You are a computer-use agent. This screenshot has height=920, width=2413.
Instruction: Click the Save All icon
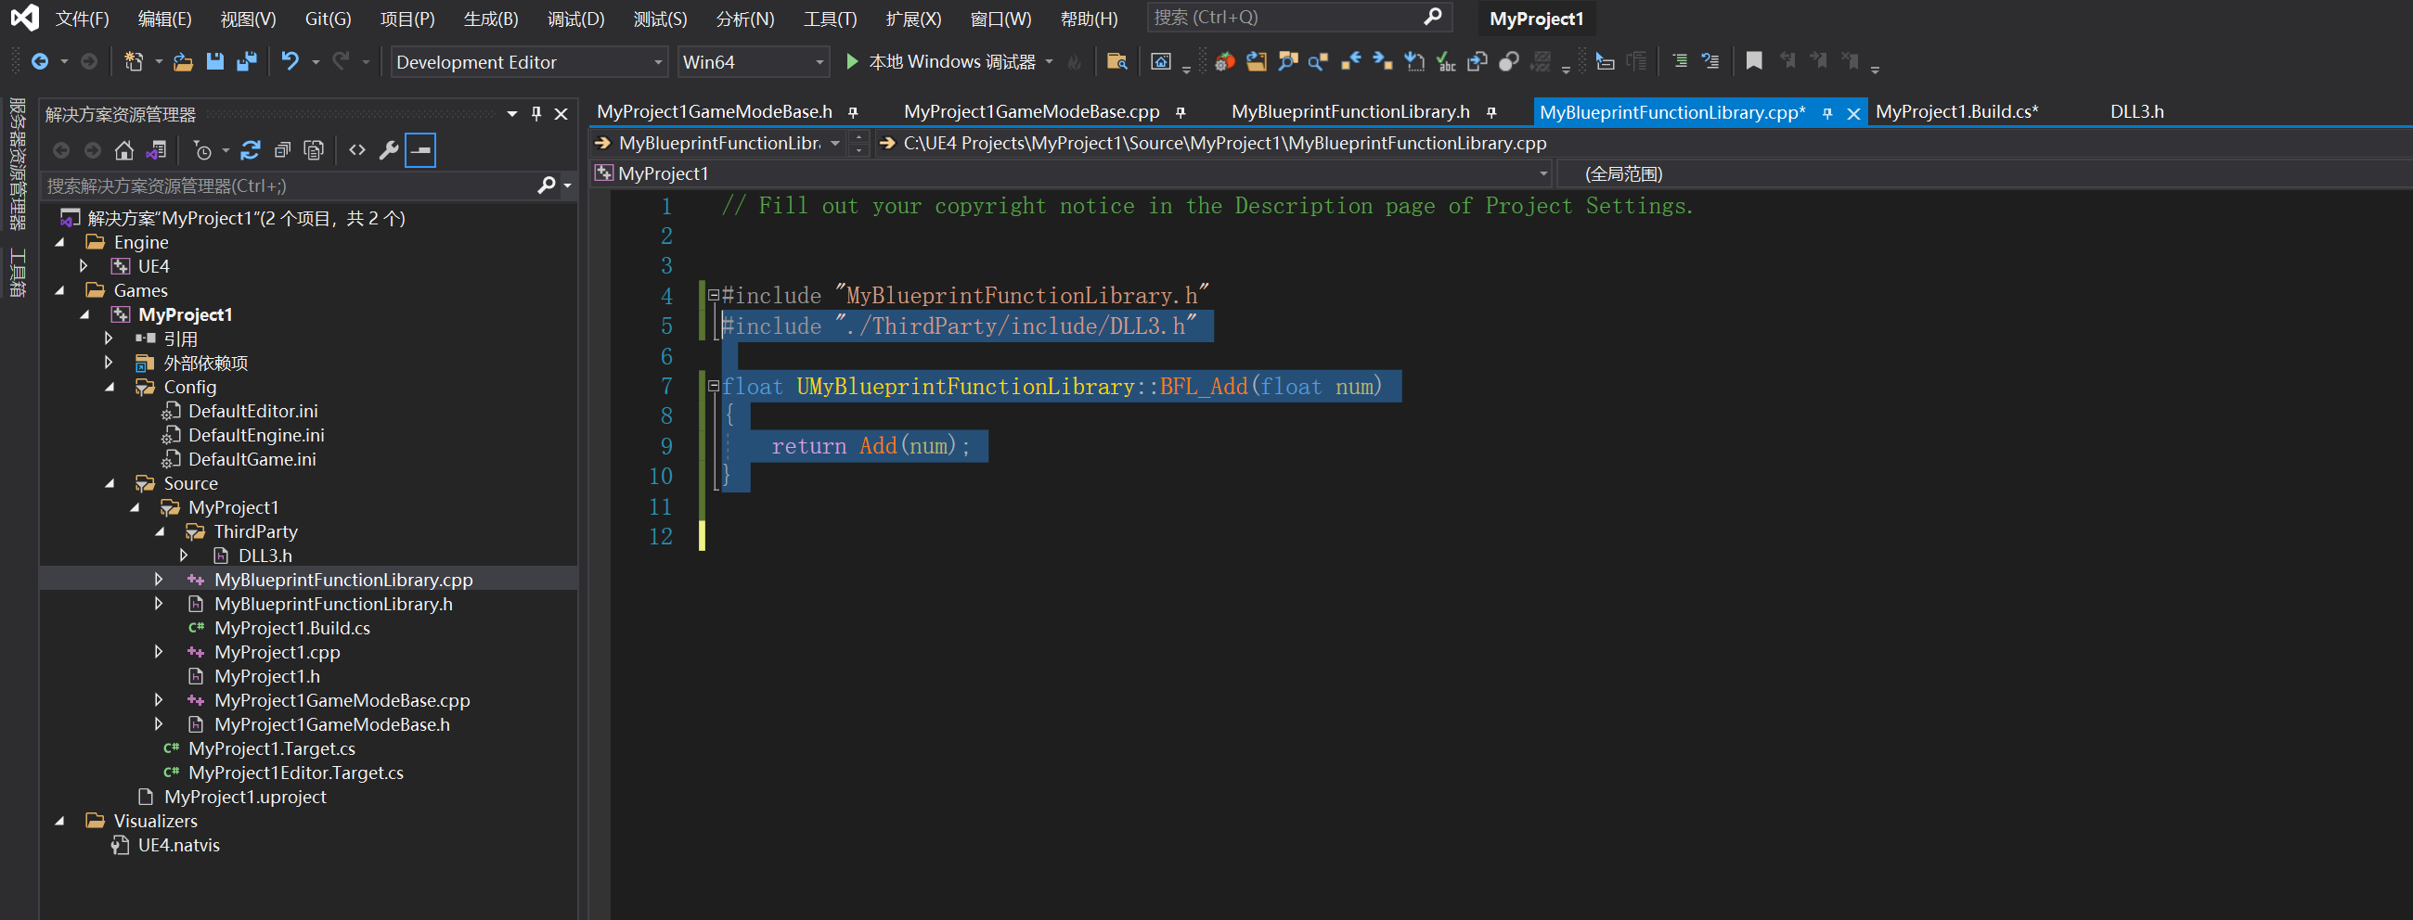tap(246, 62)
